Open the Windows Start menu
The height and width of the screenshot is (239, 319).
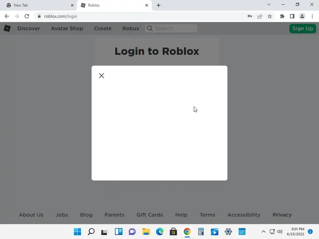point(77,232)
